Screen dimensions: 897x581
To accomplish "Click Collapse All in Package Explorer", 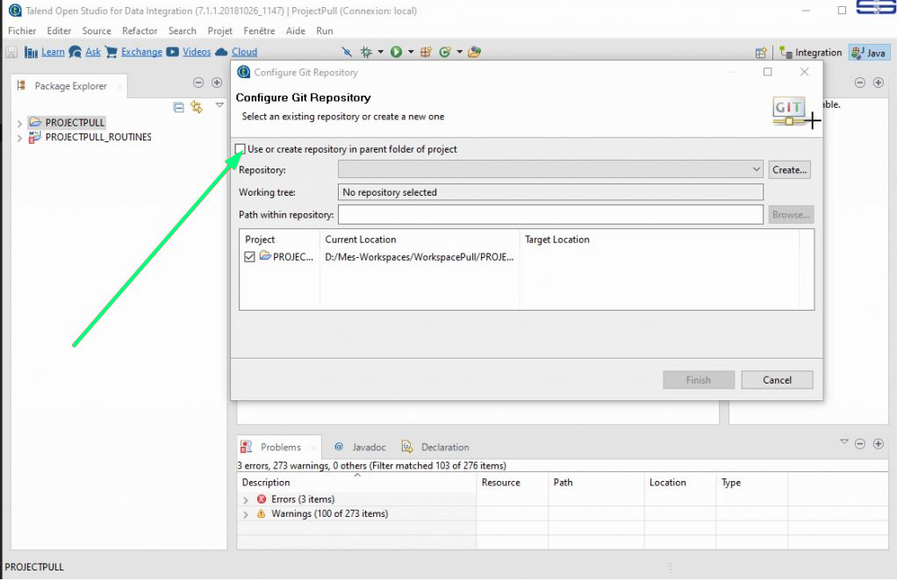I will pyautogui.click(x=178, y=107).
